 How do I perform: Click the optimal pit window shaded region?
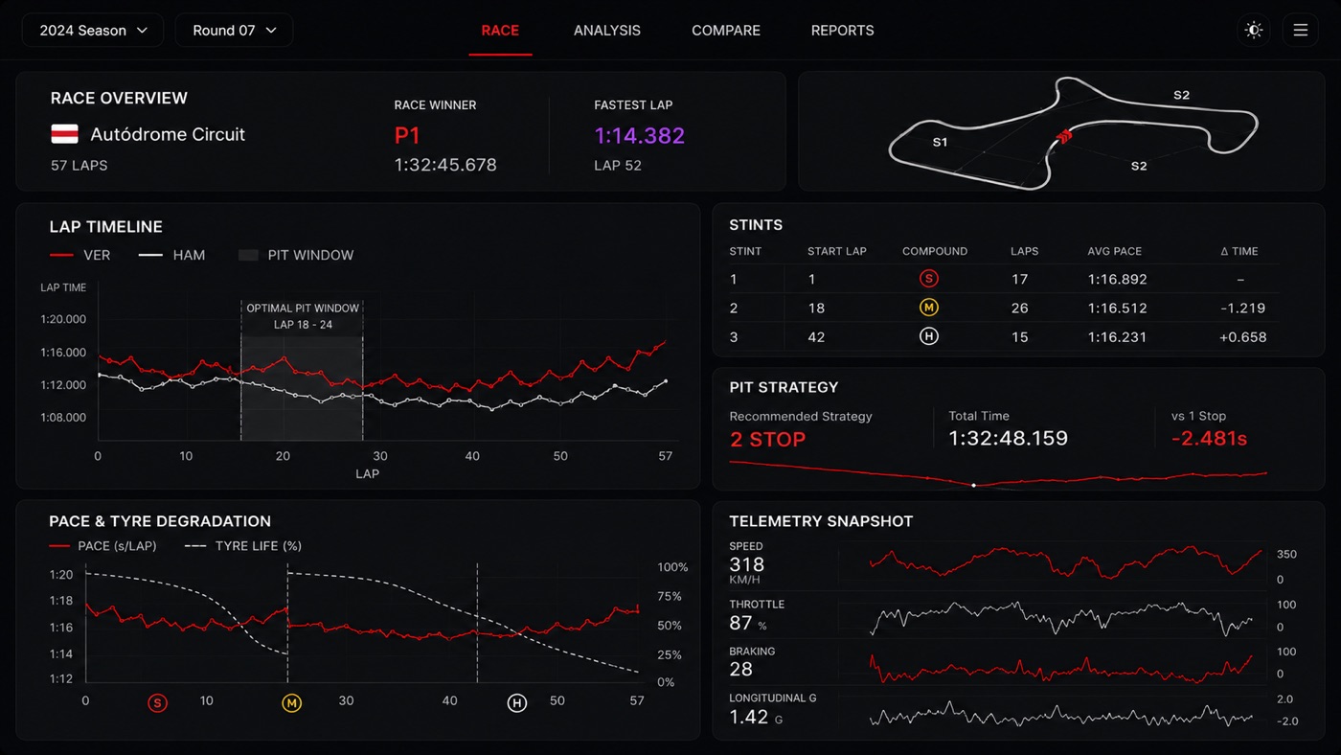(302, 370)
